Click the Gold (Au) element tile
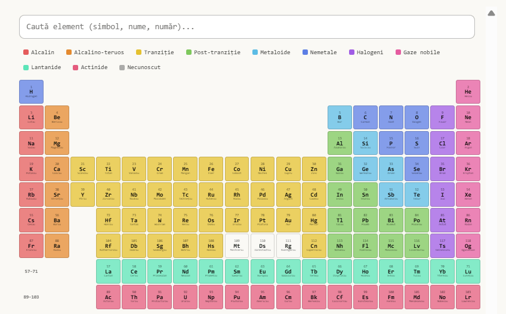The height and width of the screenshot is (314, 506). (x=288, y=220)
